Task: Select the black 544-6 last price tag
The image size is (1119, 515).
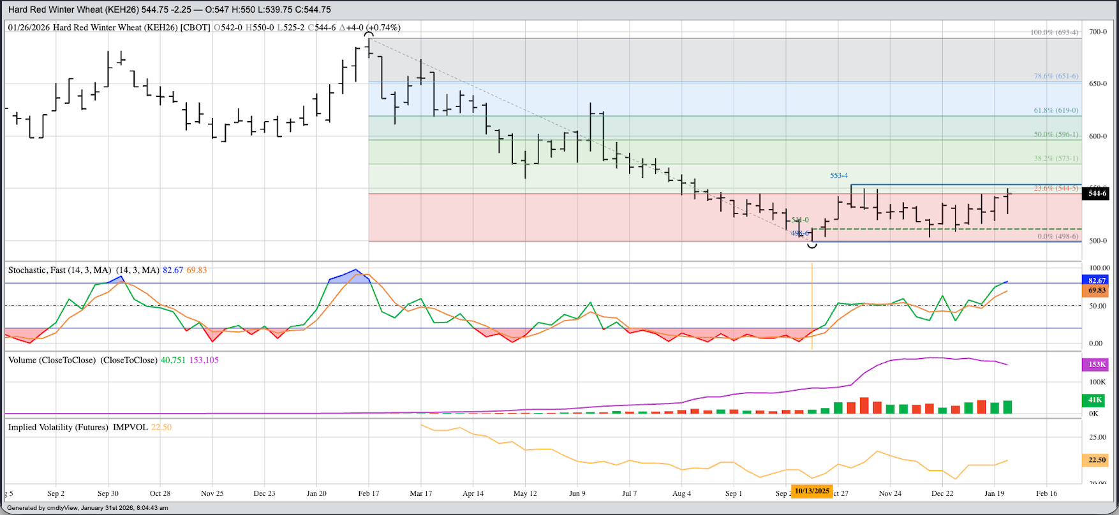Action: click(x=1097, y=194)
